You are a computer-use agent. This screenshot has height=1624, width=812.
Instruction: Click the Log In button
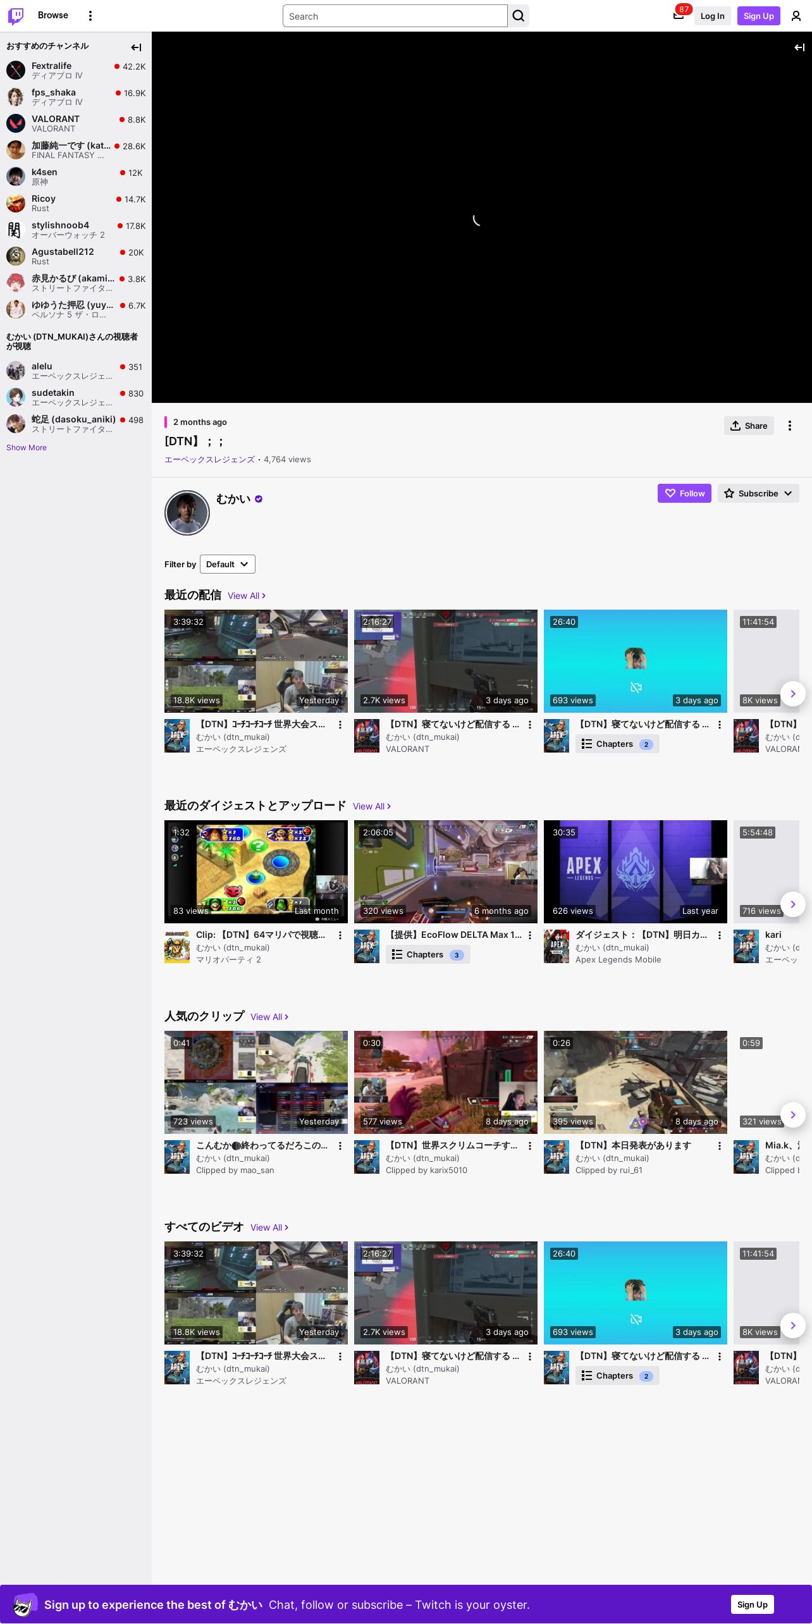tap(712, 16)
